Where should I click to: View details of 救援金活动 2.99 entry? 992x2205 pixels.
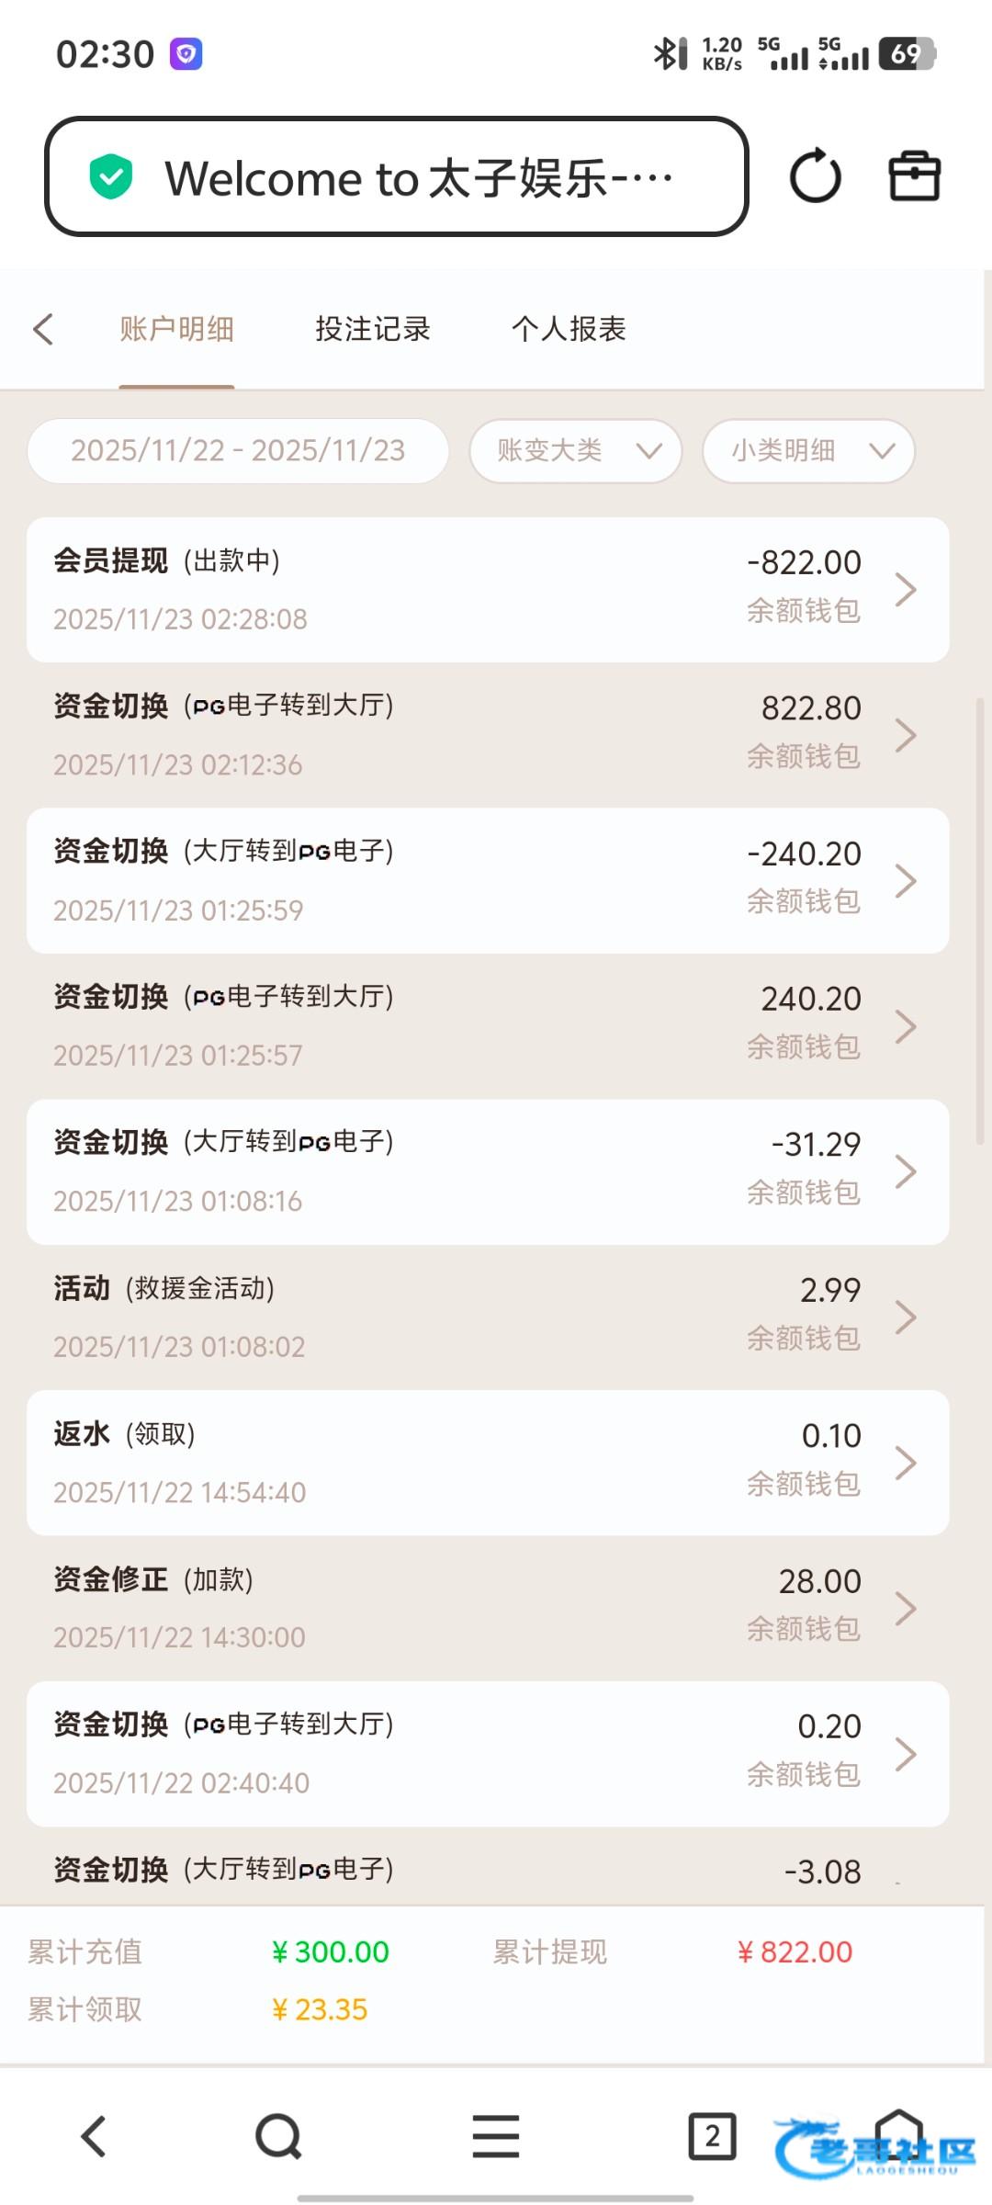[x=488, y=1317]
